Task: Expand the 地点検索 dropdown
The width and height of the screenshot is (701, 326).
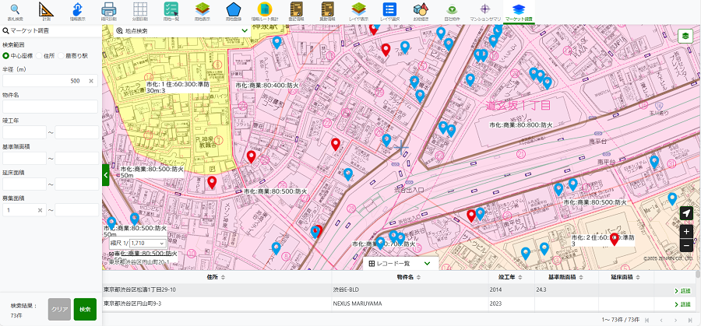Action: [245, 30]
